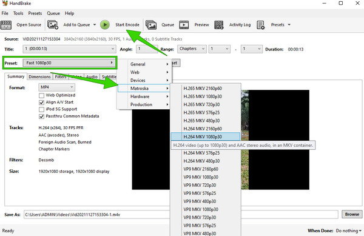Select the H.265 MKV 720p30 preset
The height and width of the screenshot is (236, 364).
[206, 105]
